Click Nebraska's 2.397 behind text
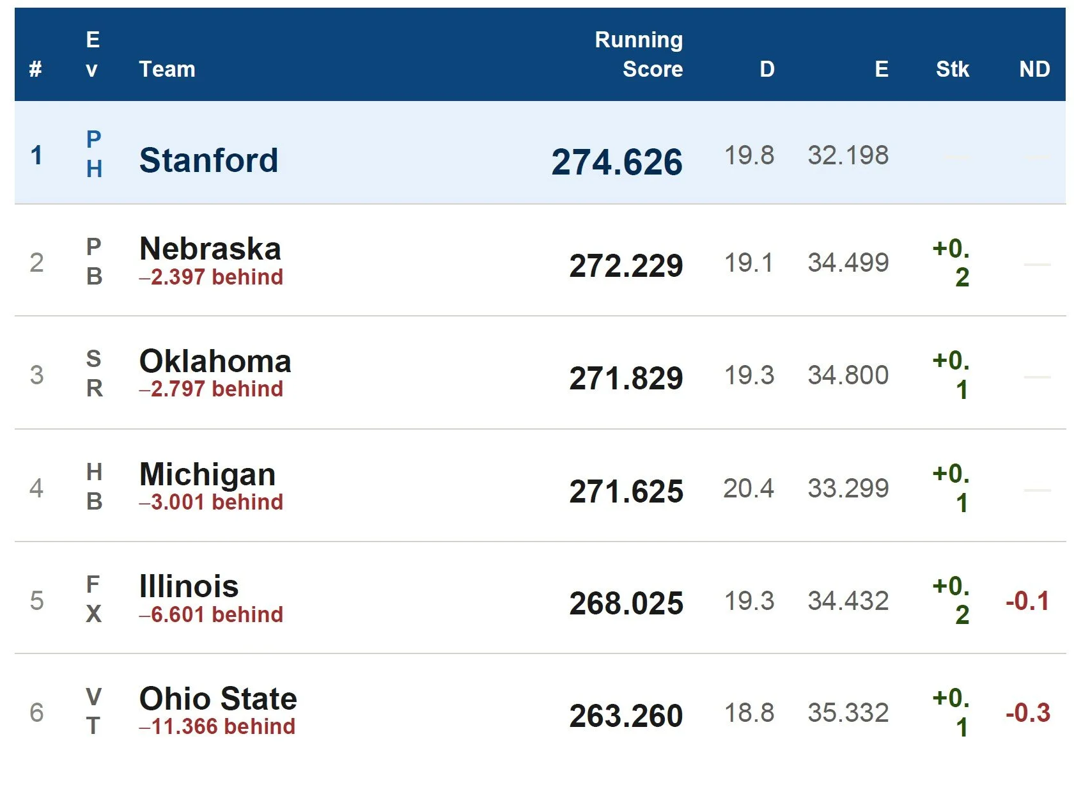This screenshot has width=1074, height=796. tap(211, 277)
